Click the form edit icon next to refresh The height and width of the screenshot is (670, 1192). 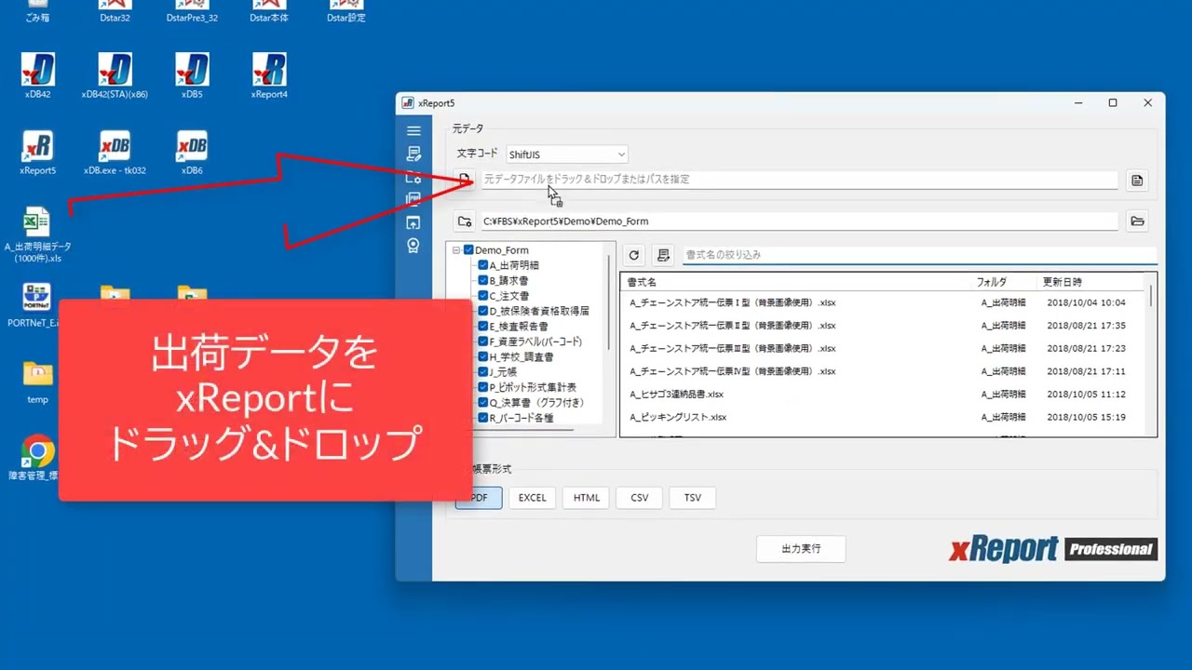coord(662,255)
